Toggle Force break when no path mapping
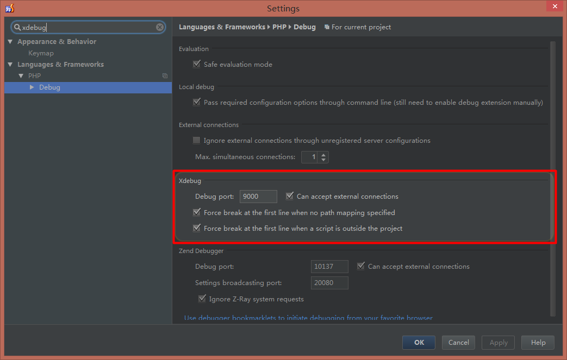567x360 pixels. point(197,212)
